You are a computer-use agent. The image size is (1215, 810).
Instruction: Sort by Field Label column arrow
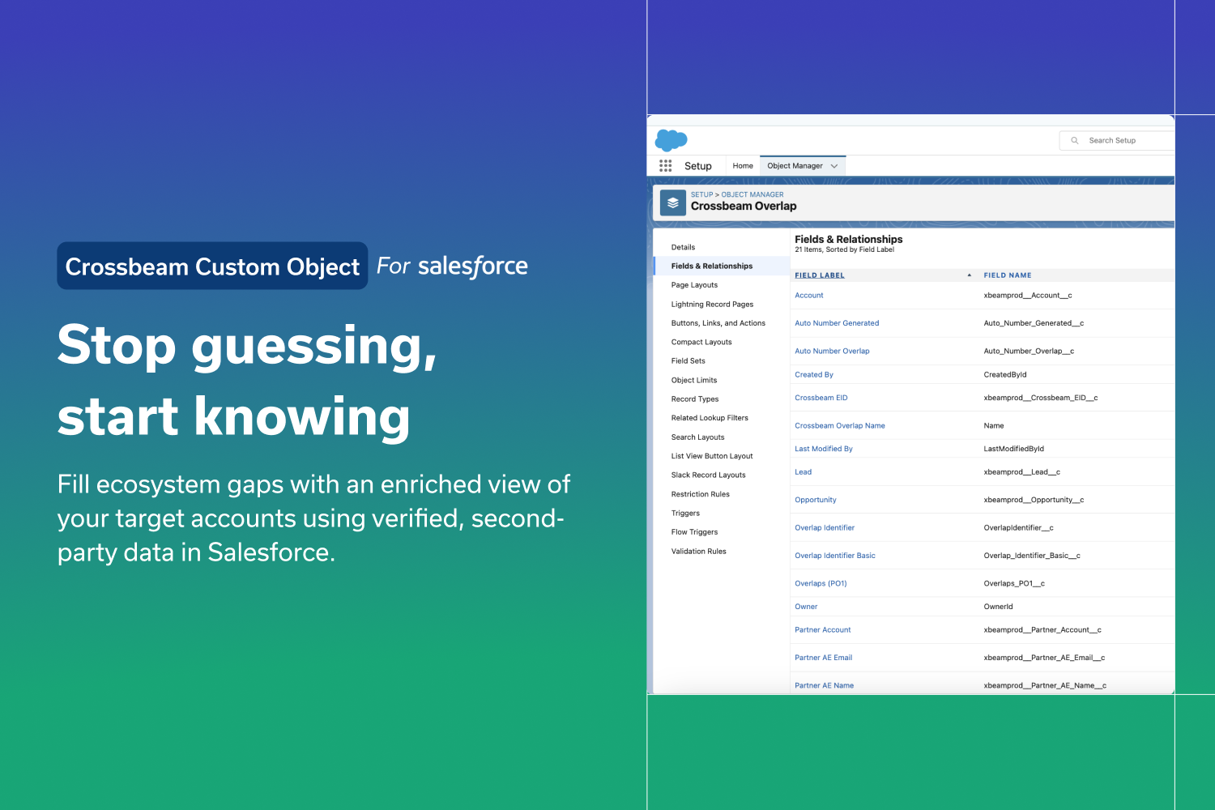point(969,275)
